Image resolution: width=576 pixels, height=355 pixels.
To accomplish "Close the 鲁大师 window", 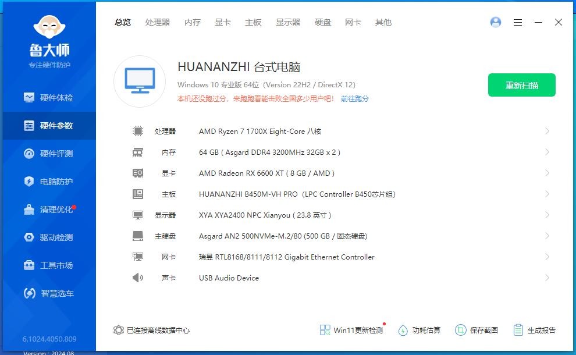I will [559, 23].
